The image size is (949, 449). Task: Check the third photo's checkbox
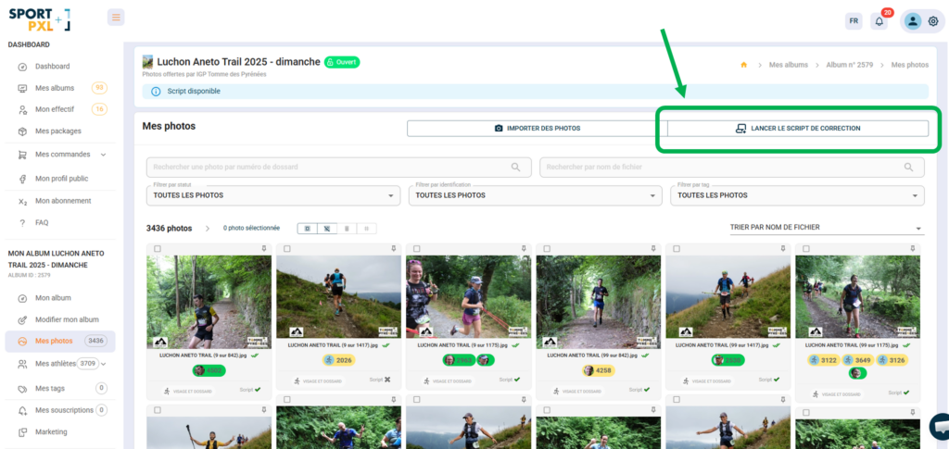pyautogui.click(x=417, y=249)
